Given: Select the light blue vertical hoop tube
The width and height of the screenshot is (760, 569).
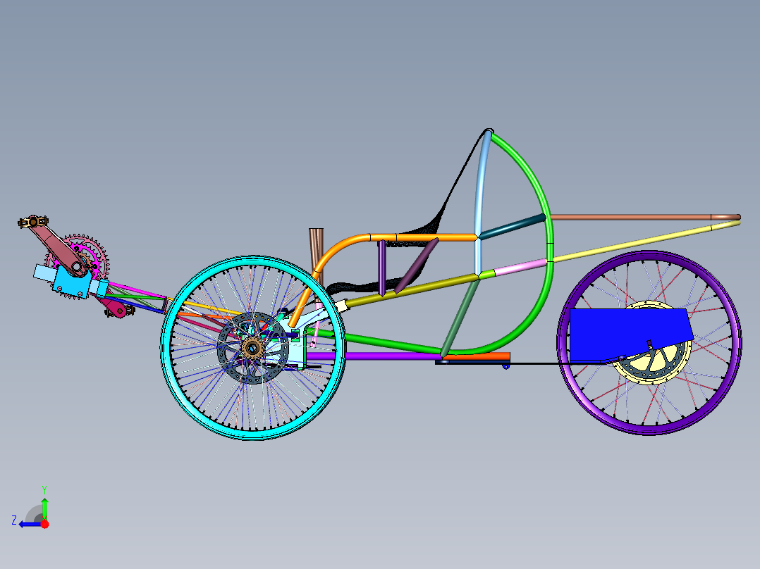Looking at the screenshot, I should coord(480,204).
